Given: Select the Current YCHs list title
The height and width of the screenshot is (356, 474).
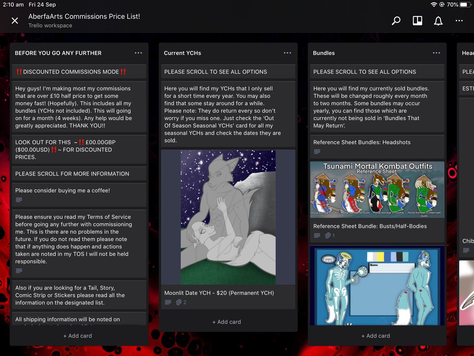Looking at the screenshot, I should point(182,53).
